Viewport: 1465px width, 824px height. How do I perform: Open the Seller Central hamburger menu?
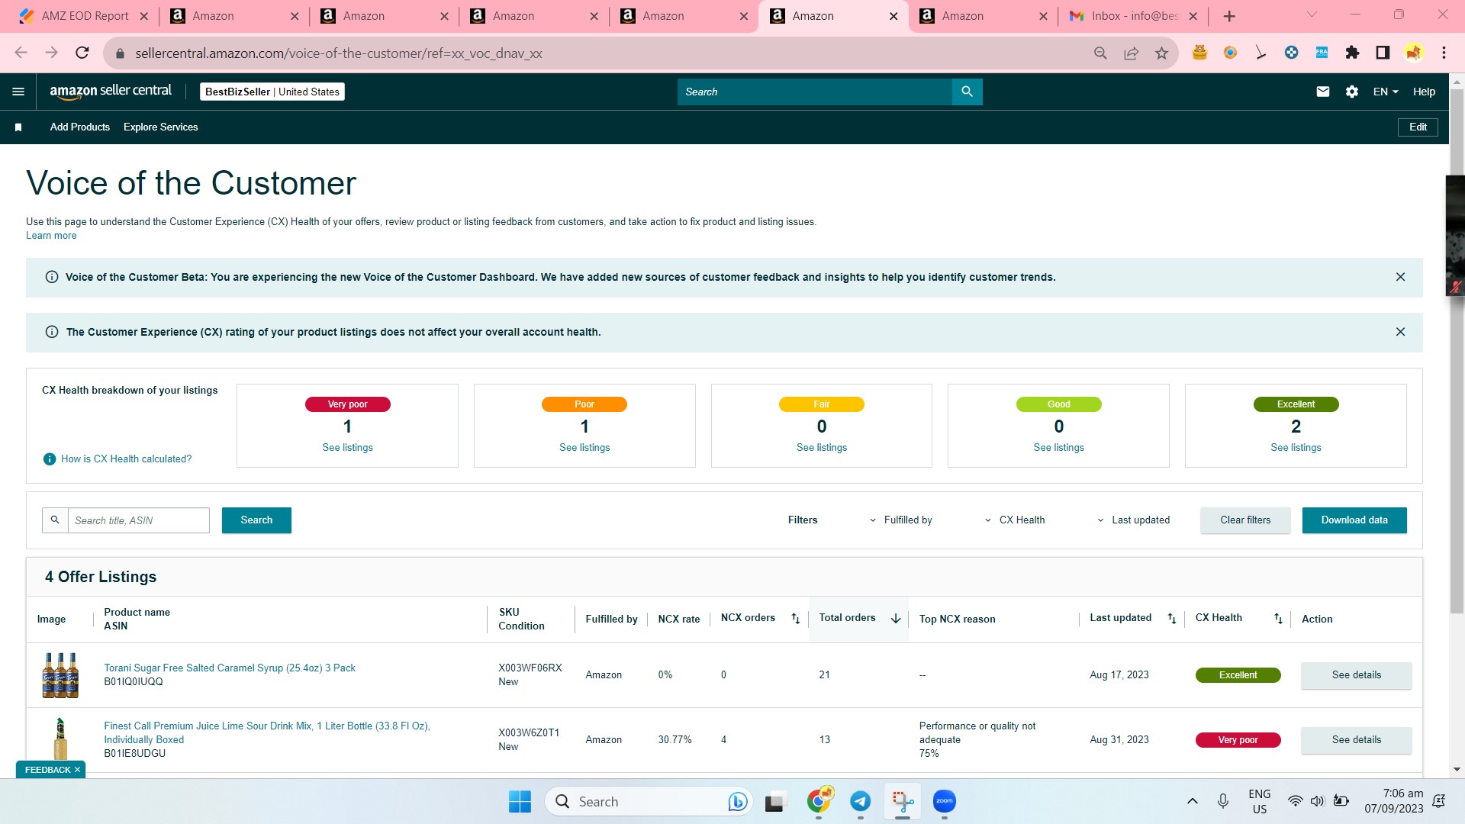(18, 92)
